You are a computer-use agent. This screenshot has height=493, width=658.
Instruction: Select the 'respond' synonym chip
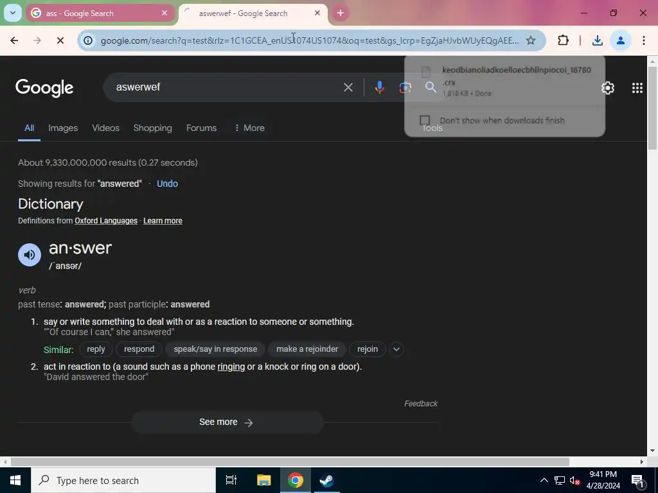139,349
